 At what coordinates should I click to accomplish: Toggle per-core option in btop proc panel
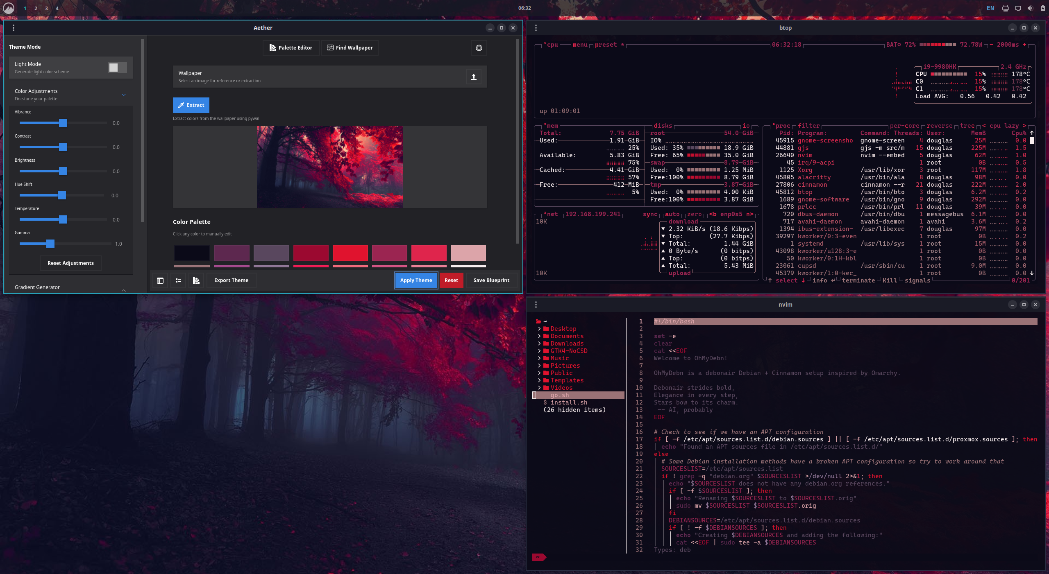(x=904, y=126)
